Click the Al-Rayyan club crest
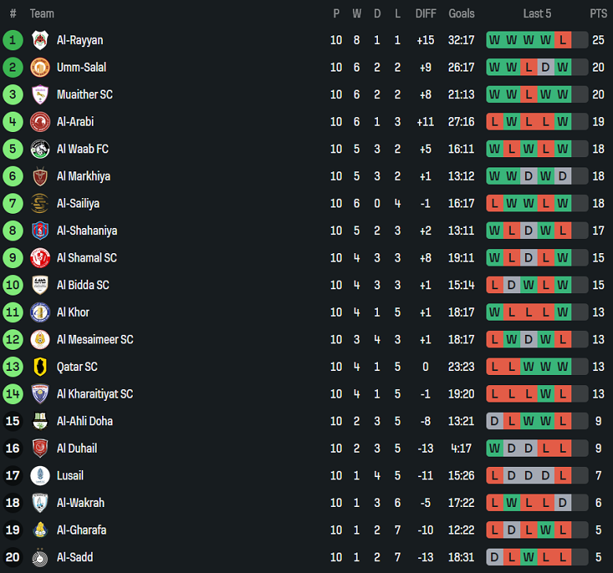 click(x=40, y=40)
